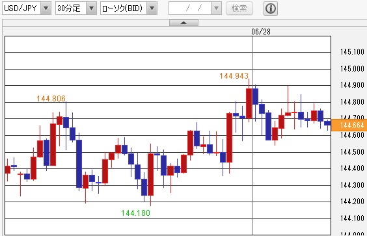Click the orange 144.664 current price tag

[x=349, y=125]
